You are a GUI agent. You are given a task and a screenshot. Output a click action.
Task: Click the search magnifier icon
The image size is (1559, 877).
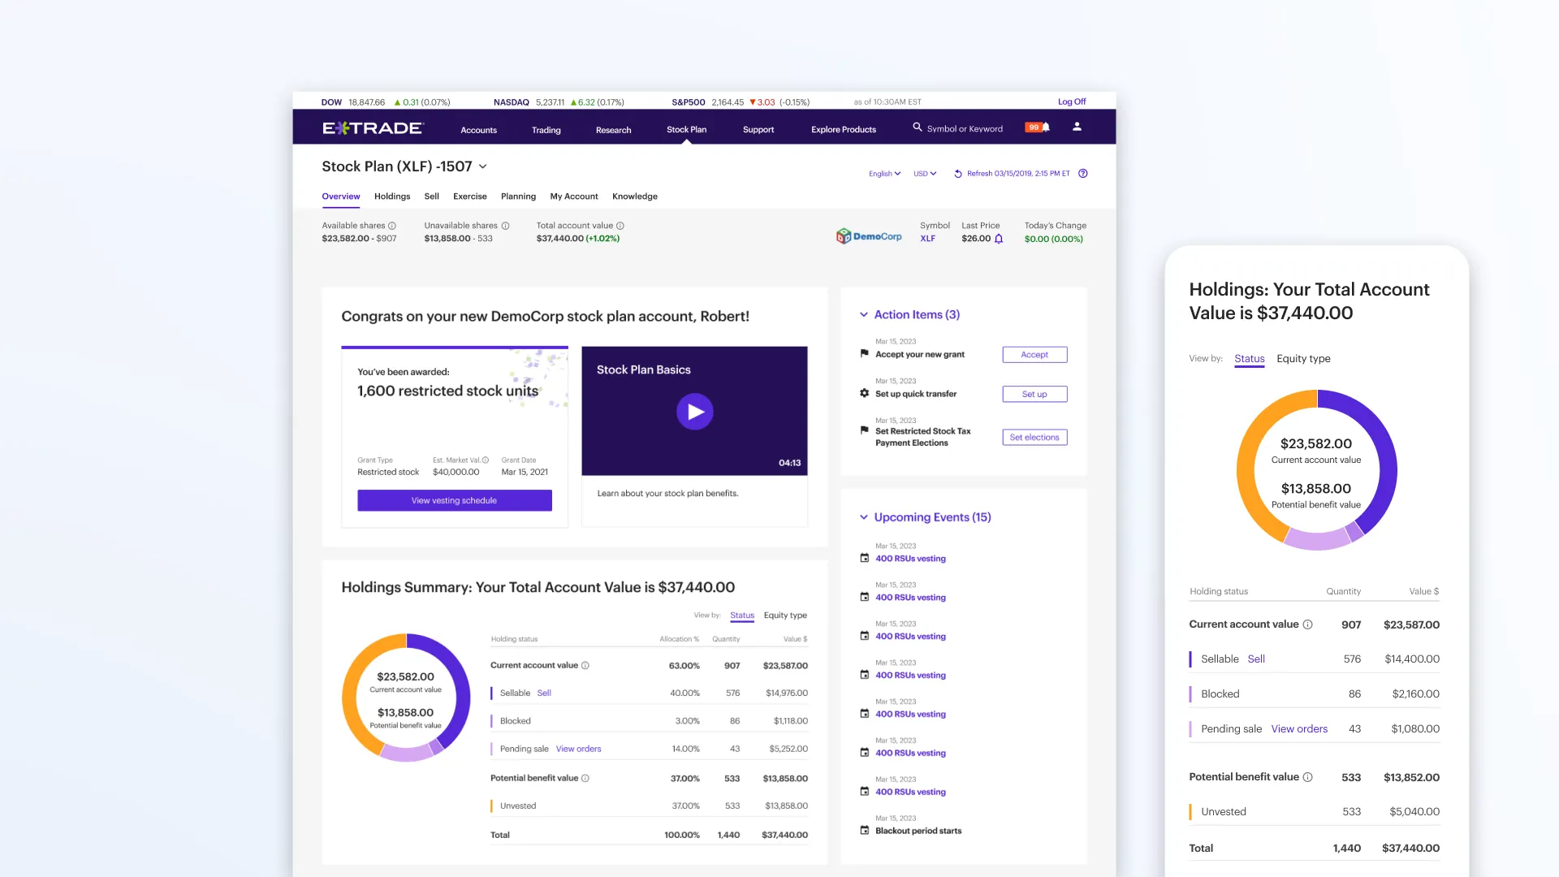click(917, 127)
